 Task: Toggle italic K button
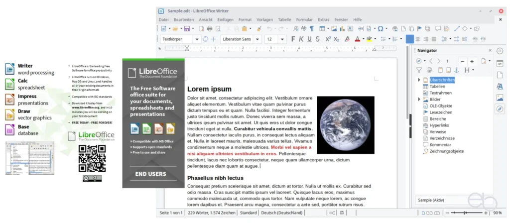click(x=301, y=39)
